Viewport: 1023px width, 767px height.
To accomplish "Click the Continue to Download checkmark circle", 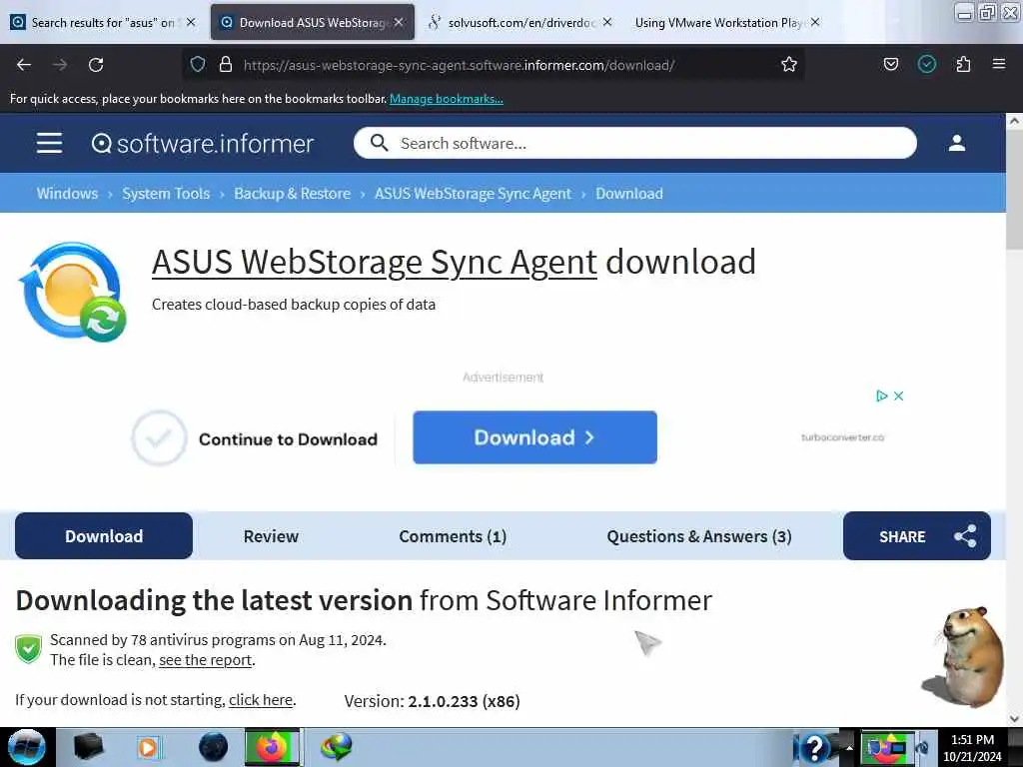I will [x=159, y=437].
